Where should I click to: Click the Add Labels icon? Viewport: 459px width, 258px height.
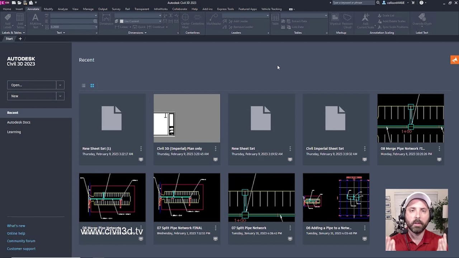[x=8, y=20]
